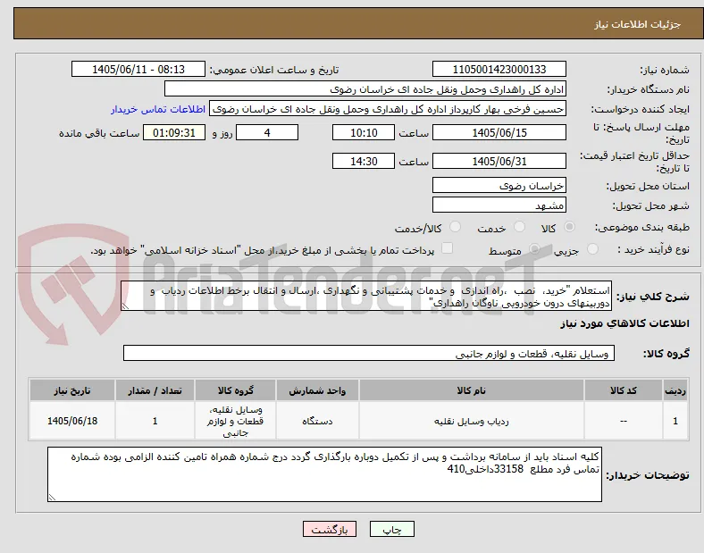
Task: Click price validity time 14:30
Action: (x=364, y=161)
